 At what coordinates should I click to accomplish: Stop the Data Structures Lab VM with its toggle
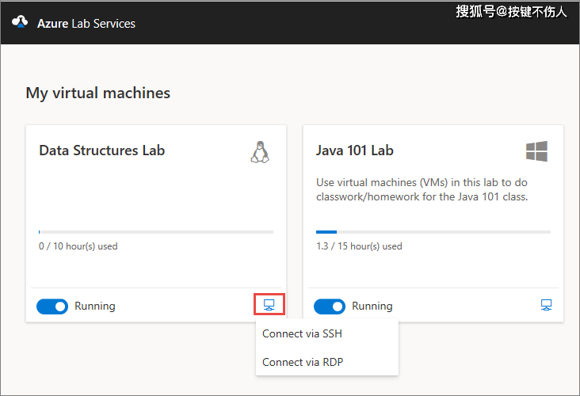[x=52, y=306]
